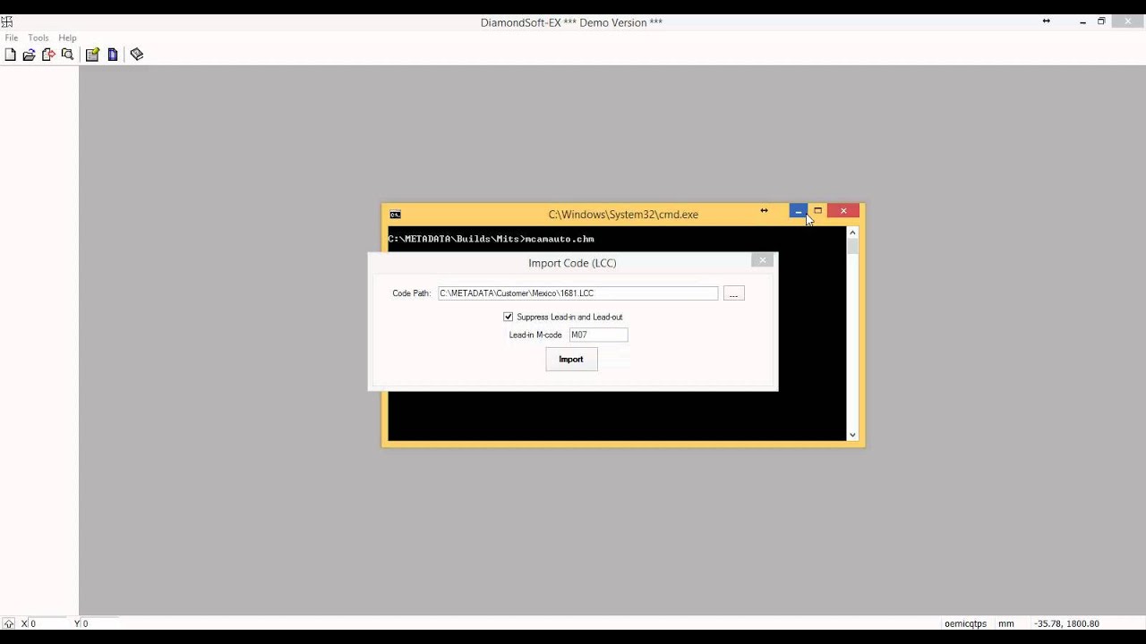Click 'oemicqtps' text in status bar

[x=965, y=623]
